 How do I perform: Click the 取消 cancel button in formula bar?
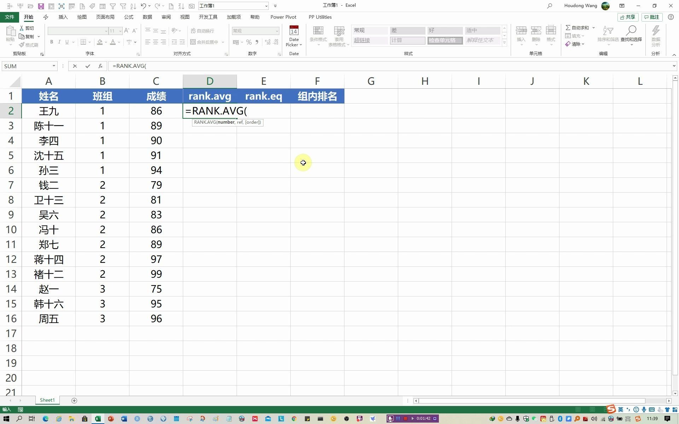[x=75, y=66]
